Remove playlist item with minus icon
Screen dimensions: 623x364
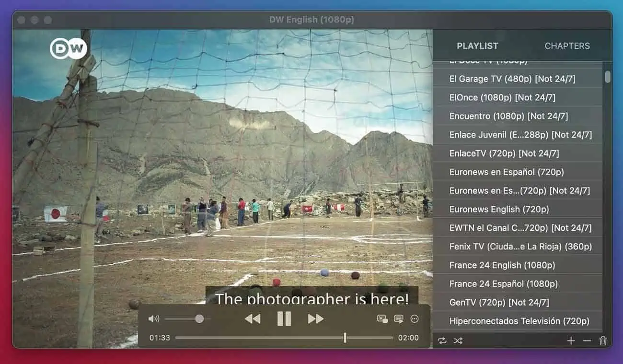click(x=587, y=341)
